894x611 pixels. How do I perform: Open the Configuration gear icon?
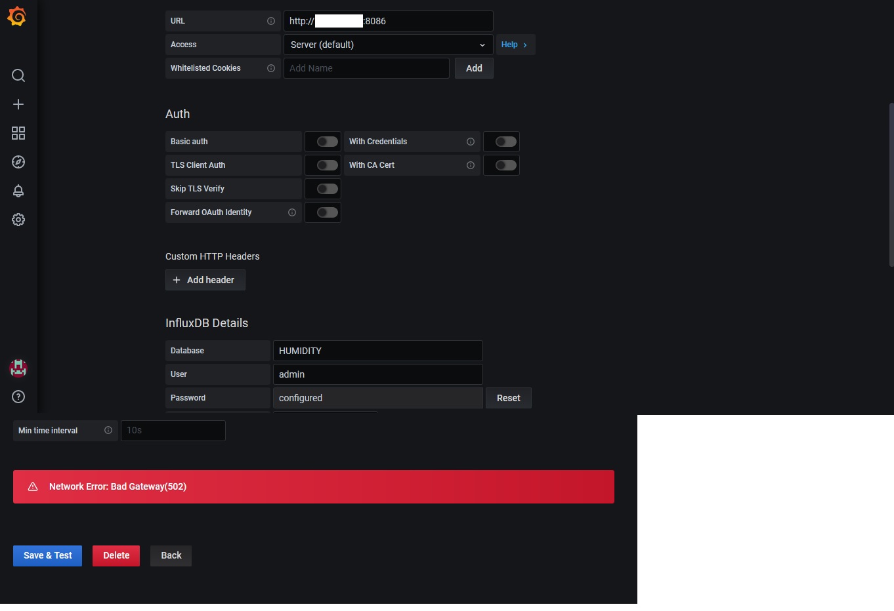tap(18, 220)
